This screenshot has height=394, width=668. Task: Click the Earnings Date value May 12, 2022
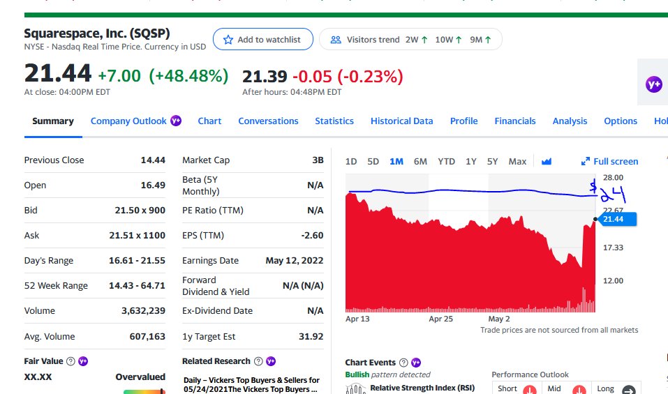pyautogui.click(x=295, y=260)
